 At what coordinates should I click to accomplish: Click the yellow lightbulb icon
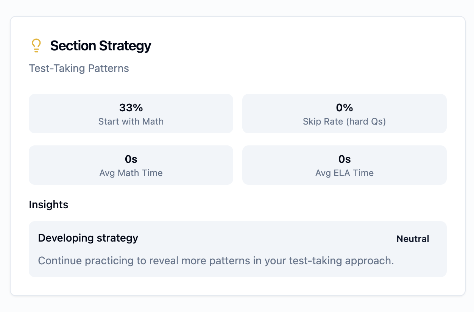coord(36,46)
